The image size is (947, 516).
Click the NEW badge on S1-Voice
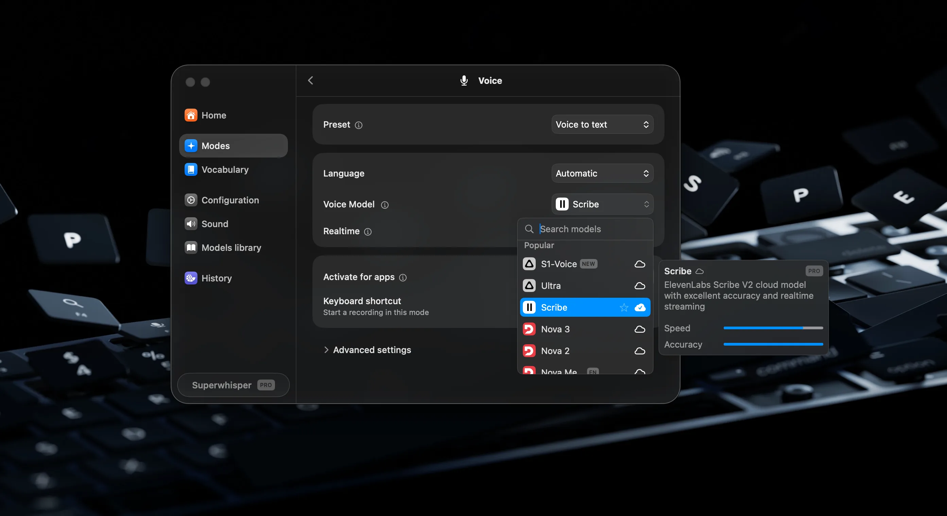coord(588,264)
